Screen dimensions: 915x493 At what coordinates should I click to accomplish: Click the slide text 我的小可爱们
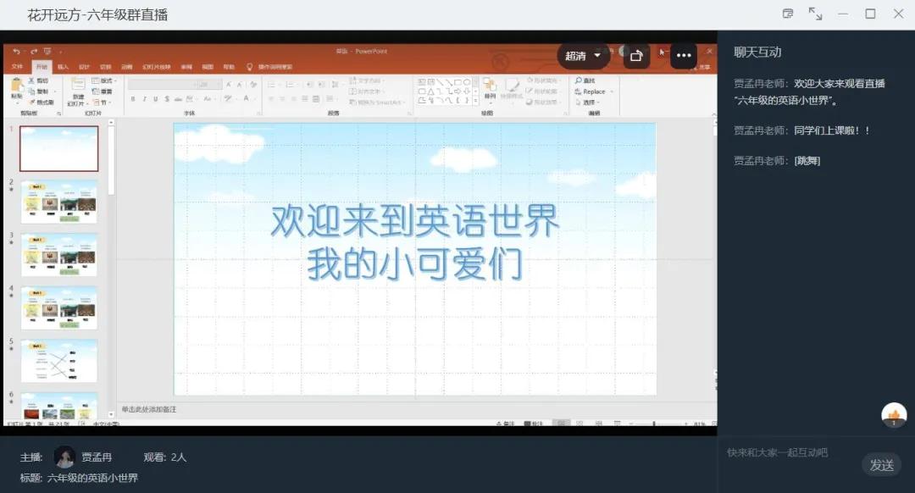[x=415, y=263]
